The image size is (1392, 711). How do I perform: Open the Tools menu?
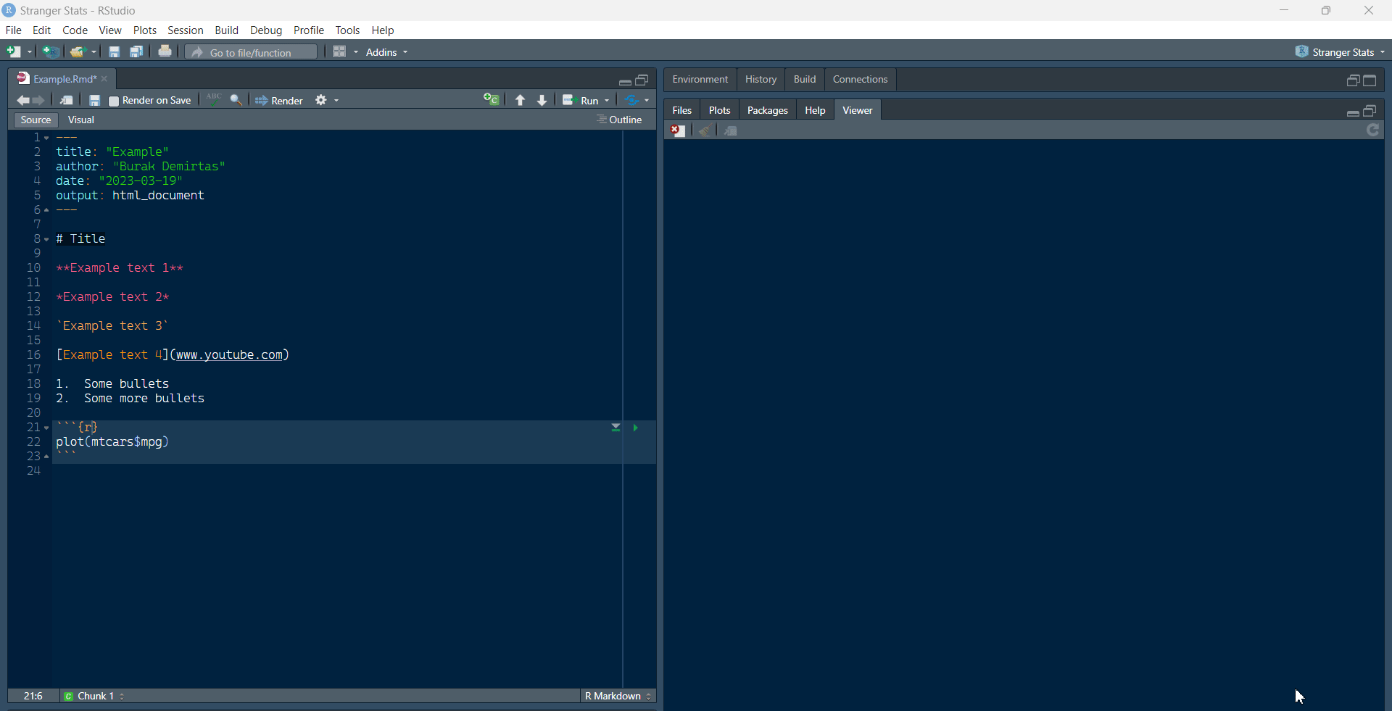pyautogui.click(x=348, y=30)
